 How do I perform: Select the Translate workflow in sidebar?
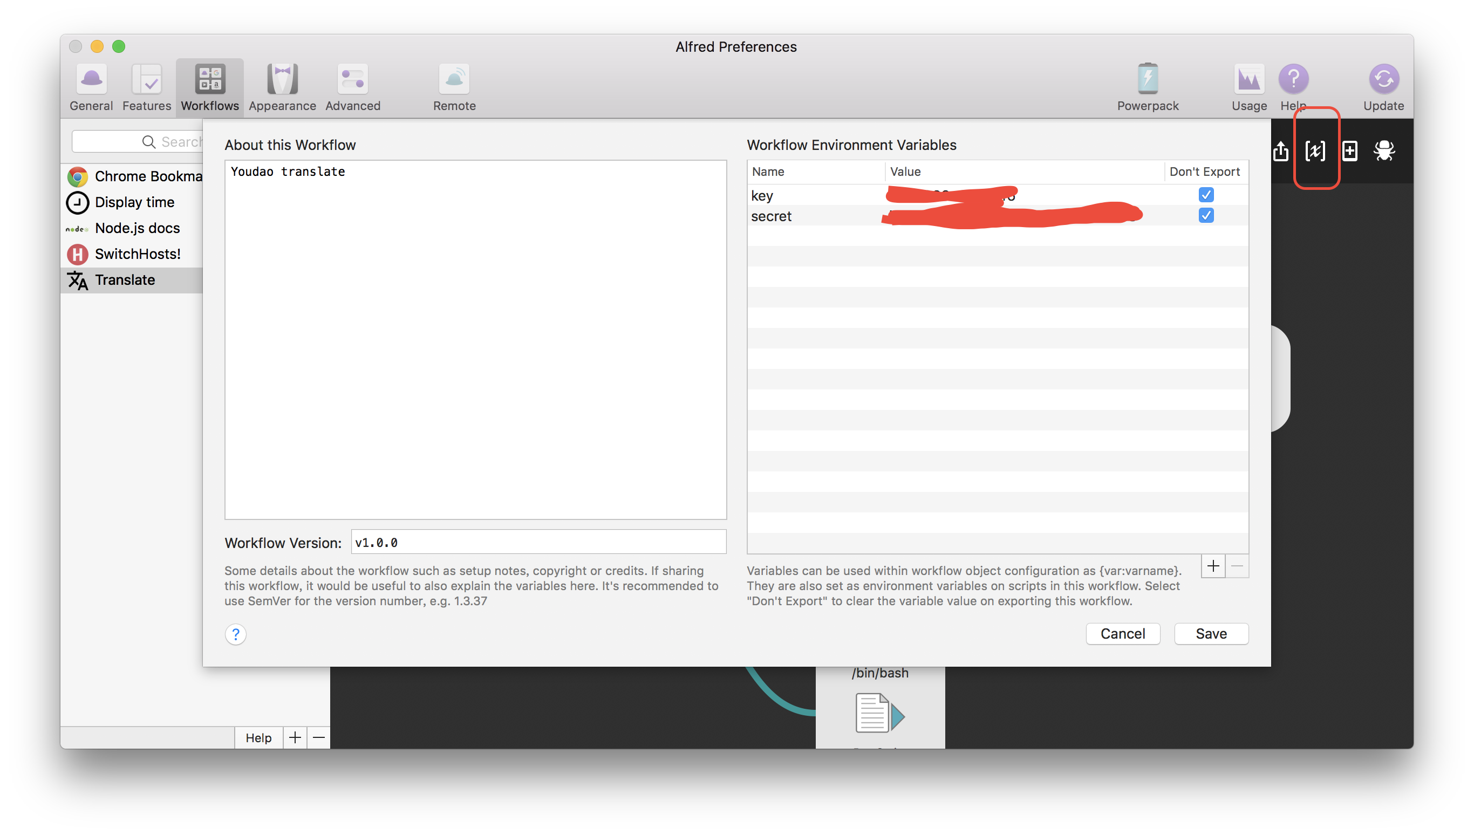click(x=124, y=279)
